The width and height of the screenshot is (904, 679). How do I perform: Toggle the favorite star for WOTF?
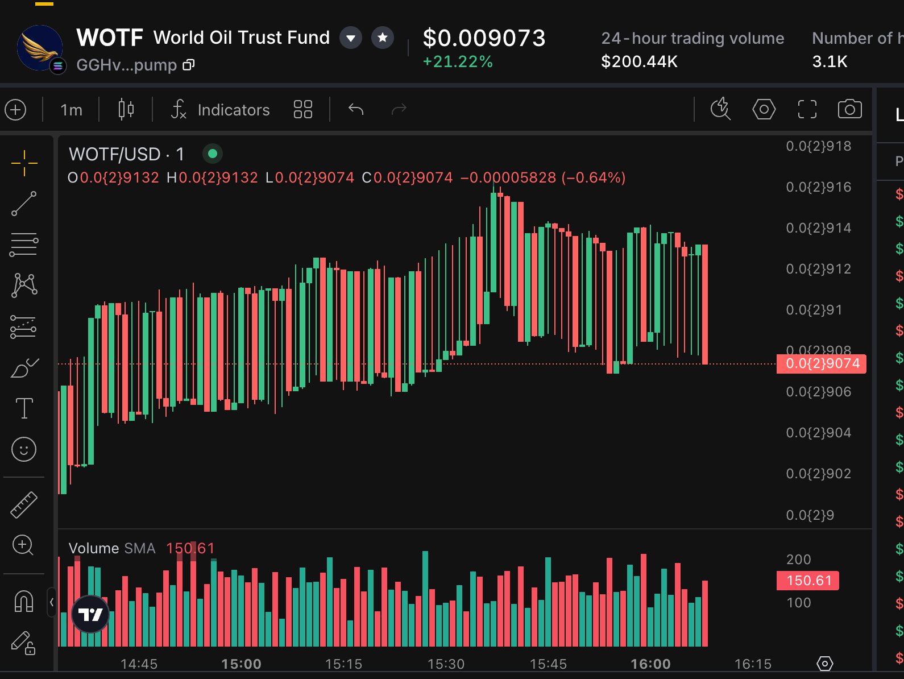[x=383, y=38]
